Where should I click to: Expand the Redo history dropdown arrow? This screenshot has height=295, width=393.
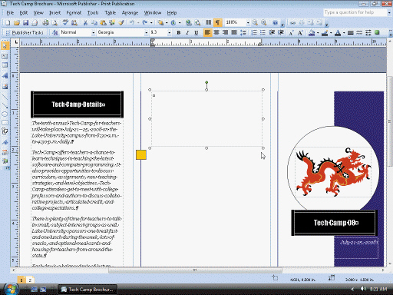pyautogui.click(x=151, y=23)
